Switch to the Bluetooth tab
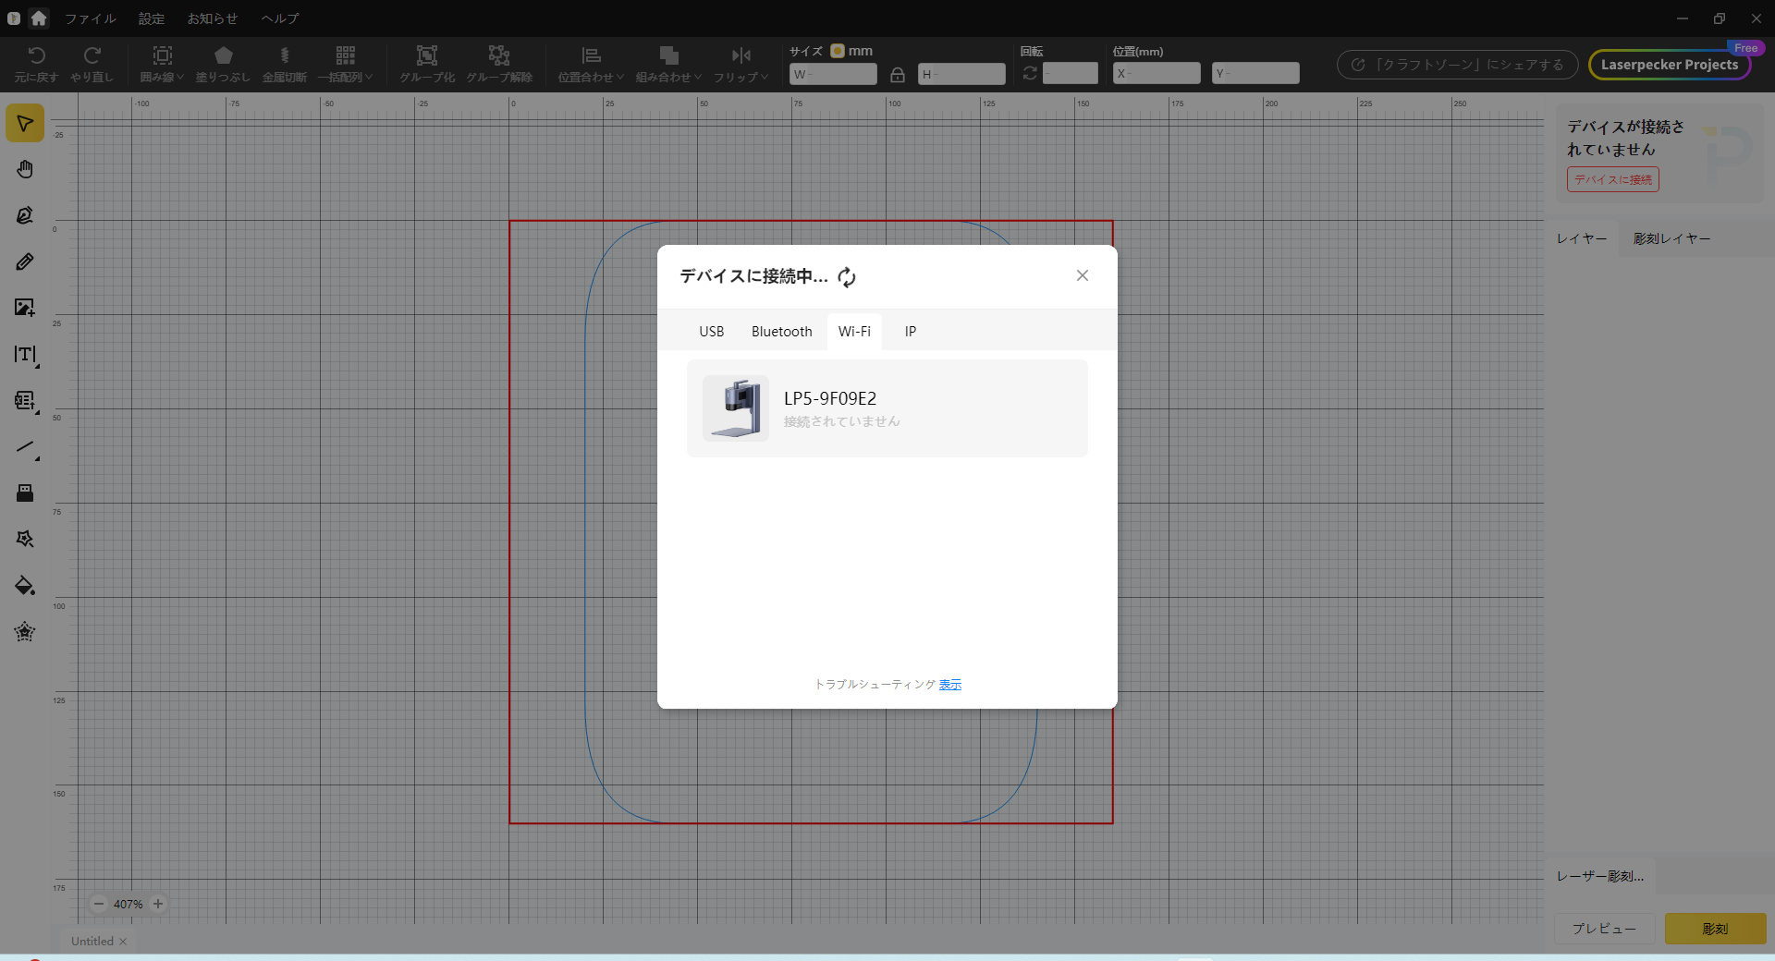 (x=782, y=332)
